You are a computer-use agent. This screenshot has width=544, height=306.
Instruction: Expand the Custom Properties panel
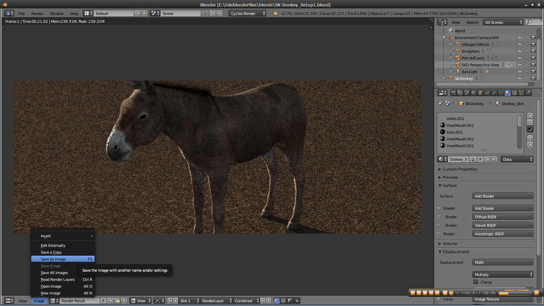click(459, 169)
